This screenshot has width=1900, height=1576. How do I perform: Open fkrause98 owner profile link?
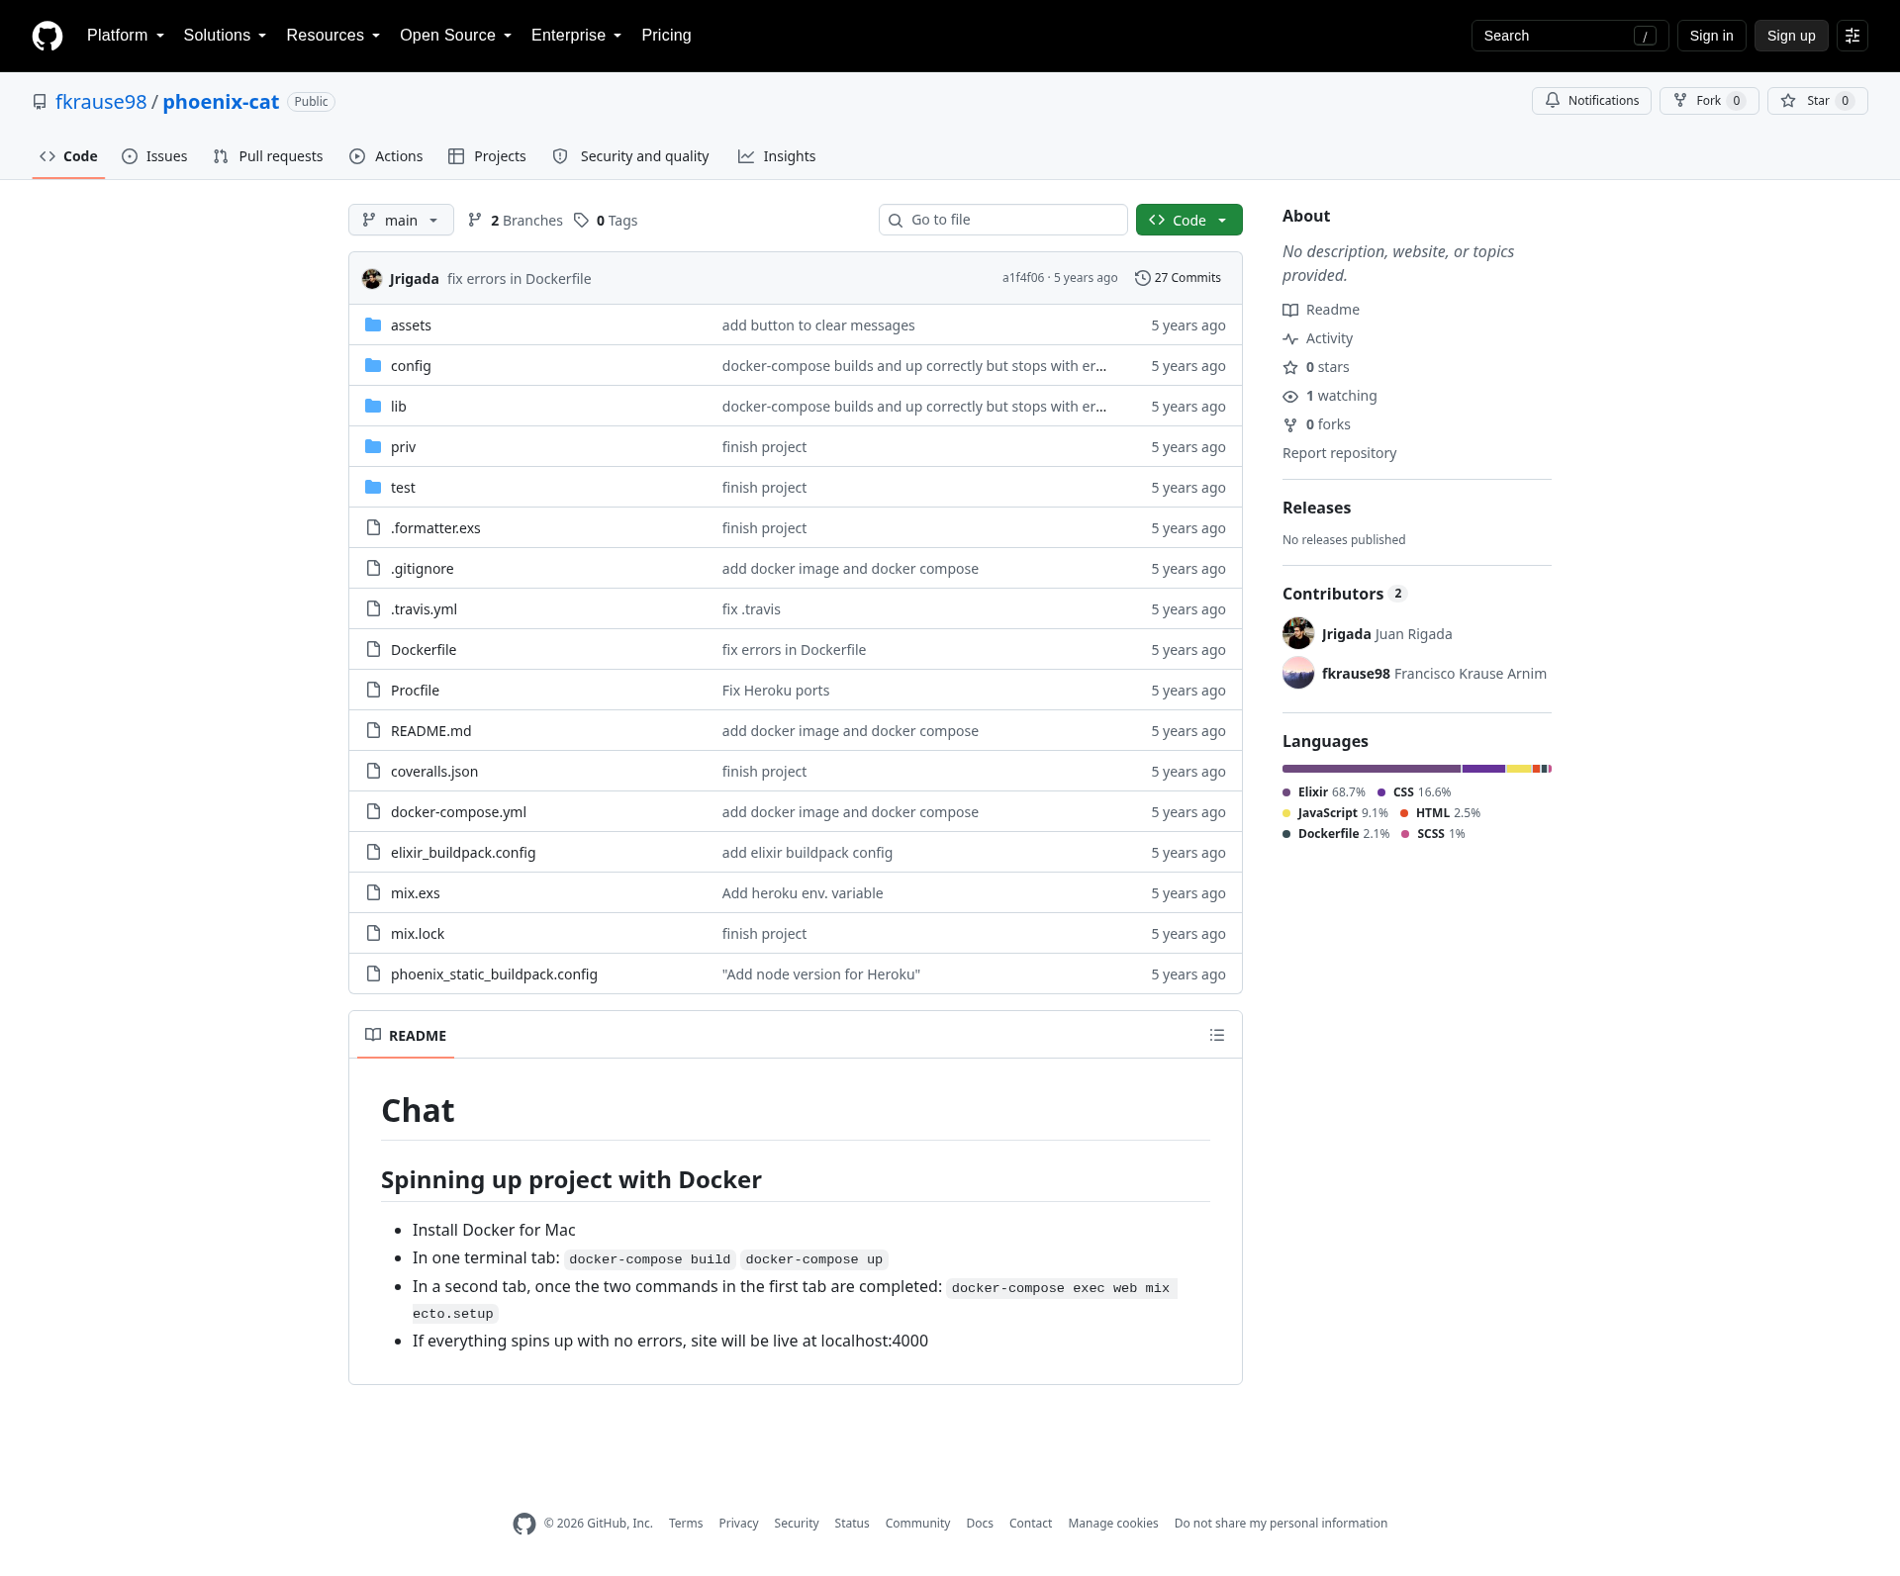click(101, 102)
